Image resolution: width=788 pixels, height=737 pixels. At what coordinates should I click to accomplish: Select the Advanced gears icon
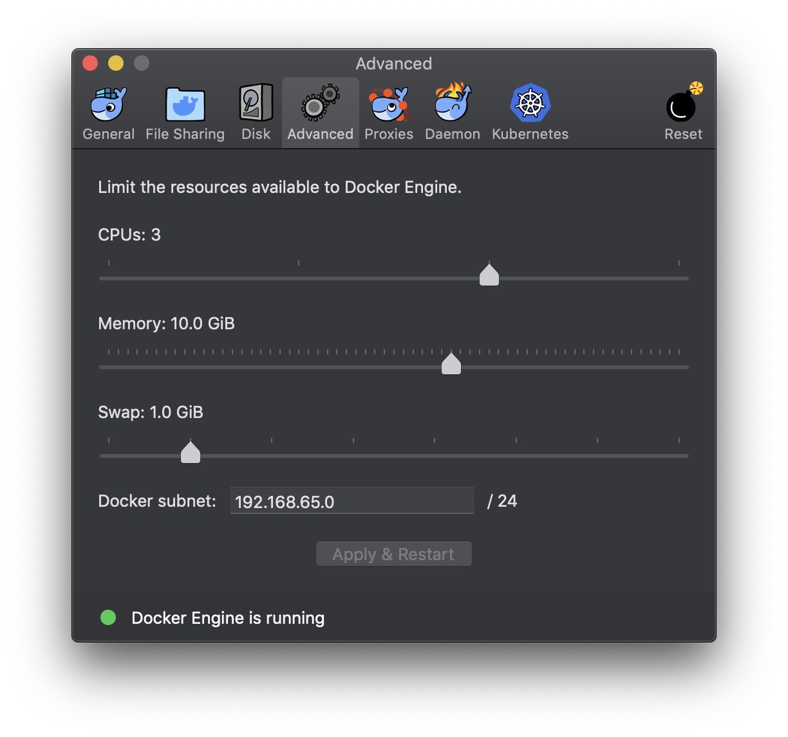(x=320, y=103)
